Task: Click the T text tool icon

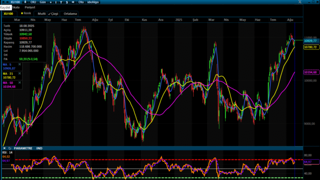Action: [61, 2]
